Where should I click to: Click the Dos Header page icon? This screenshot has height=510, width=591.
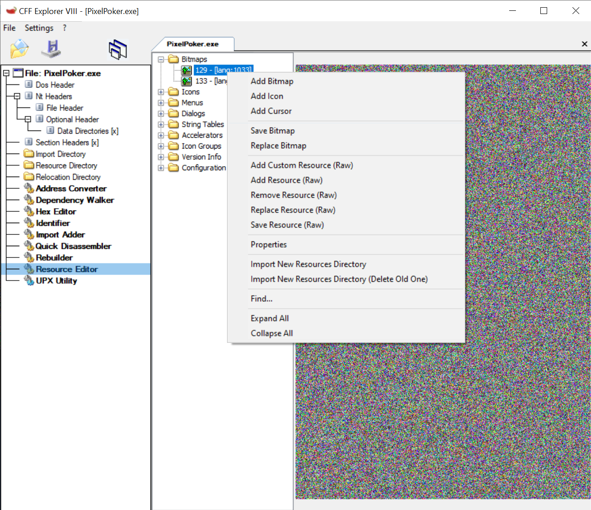coord(29,84)
